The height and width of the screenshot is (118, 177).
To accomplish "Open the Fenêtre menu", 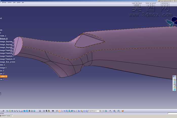I will coord(19,2).
